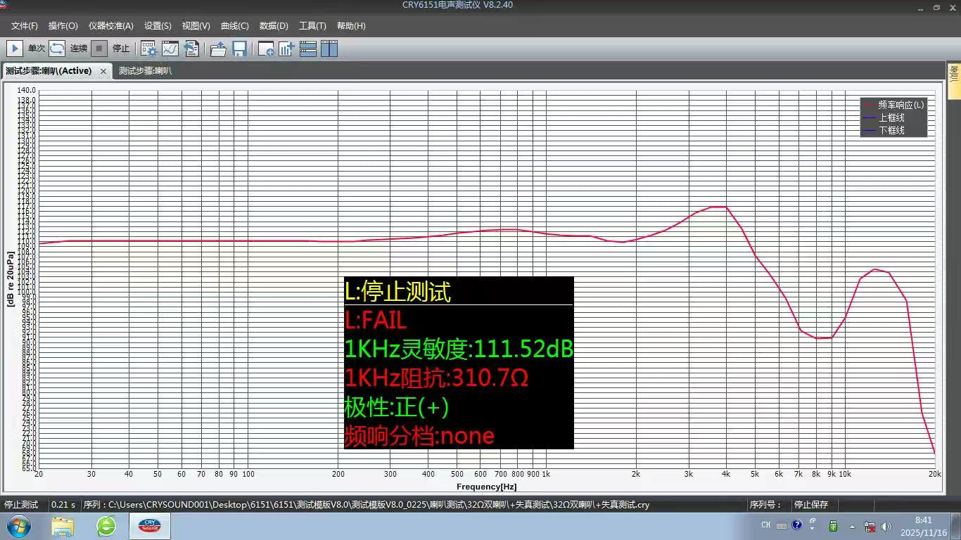The width and height of the screenshot is (961, 540).
Task: Open the 曲线(C) menu
Action: 234,26
